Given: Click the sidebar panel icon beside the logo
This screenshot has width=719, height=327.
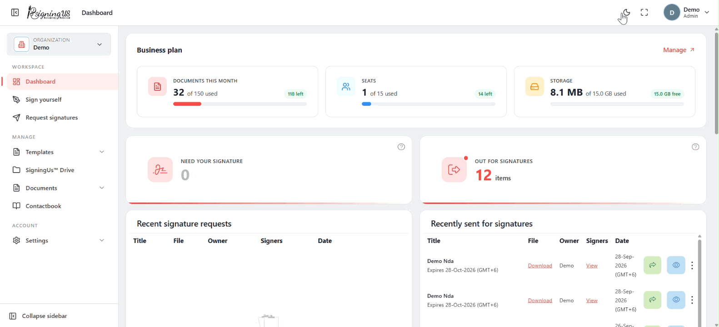Looking at the screenshot, I should (x=15, y=13).
